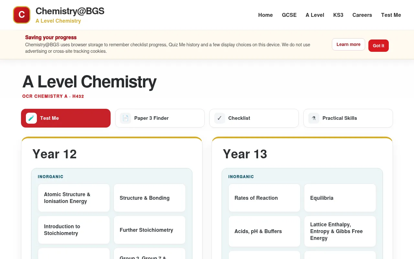
Task: Open the Home navigation link
Action: 266,15
